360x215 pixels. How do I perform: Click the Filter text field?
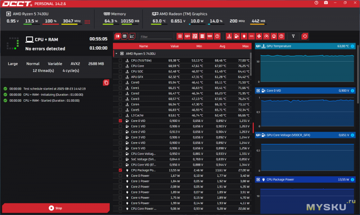tap(156, 37)
